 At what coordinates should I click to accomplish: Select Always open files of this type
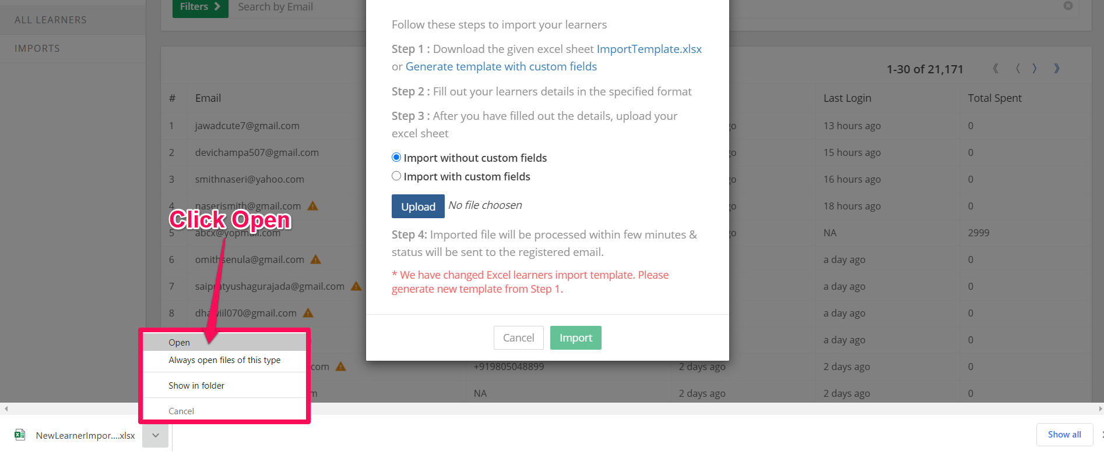224,360
